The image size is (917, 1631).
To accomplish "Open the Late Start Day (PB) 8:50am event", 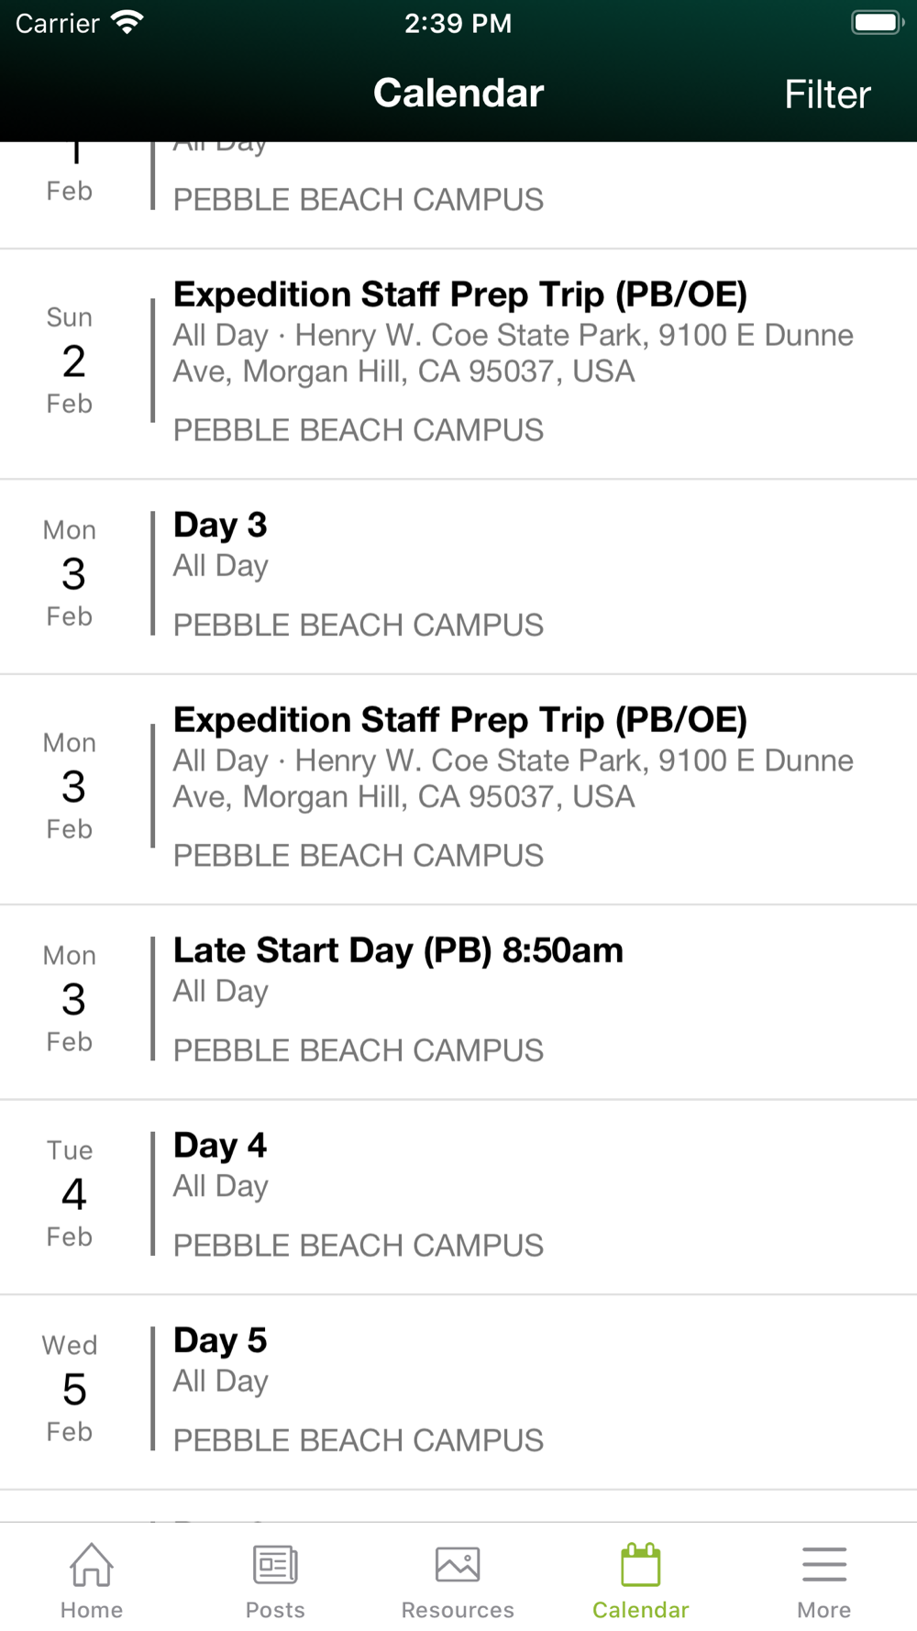I will (398, 951).
